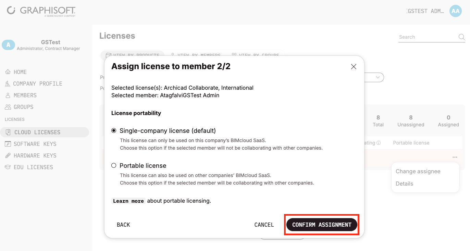This screenshot has height=251, width=470.
Task: Choose Details from context menu
Action: (404, 184)
